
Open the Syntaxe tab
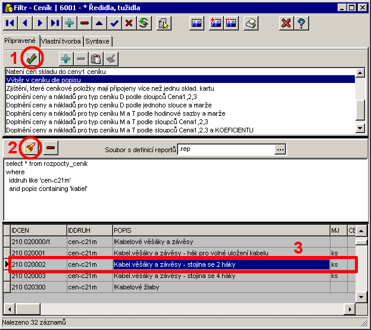tap(97, 41)
